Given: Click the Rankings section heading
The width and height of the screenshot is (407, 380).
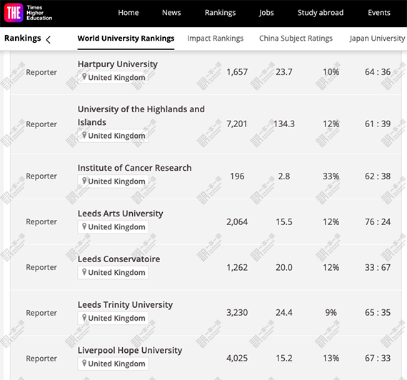Looking at the screenshot, I should pos(23,39).
